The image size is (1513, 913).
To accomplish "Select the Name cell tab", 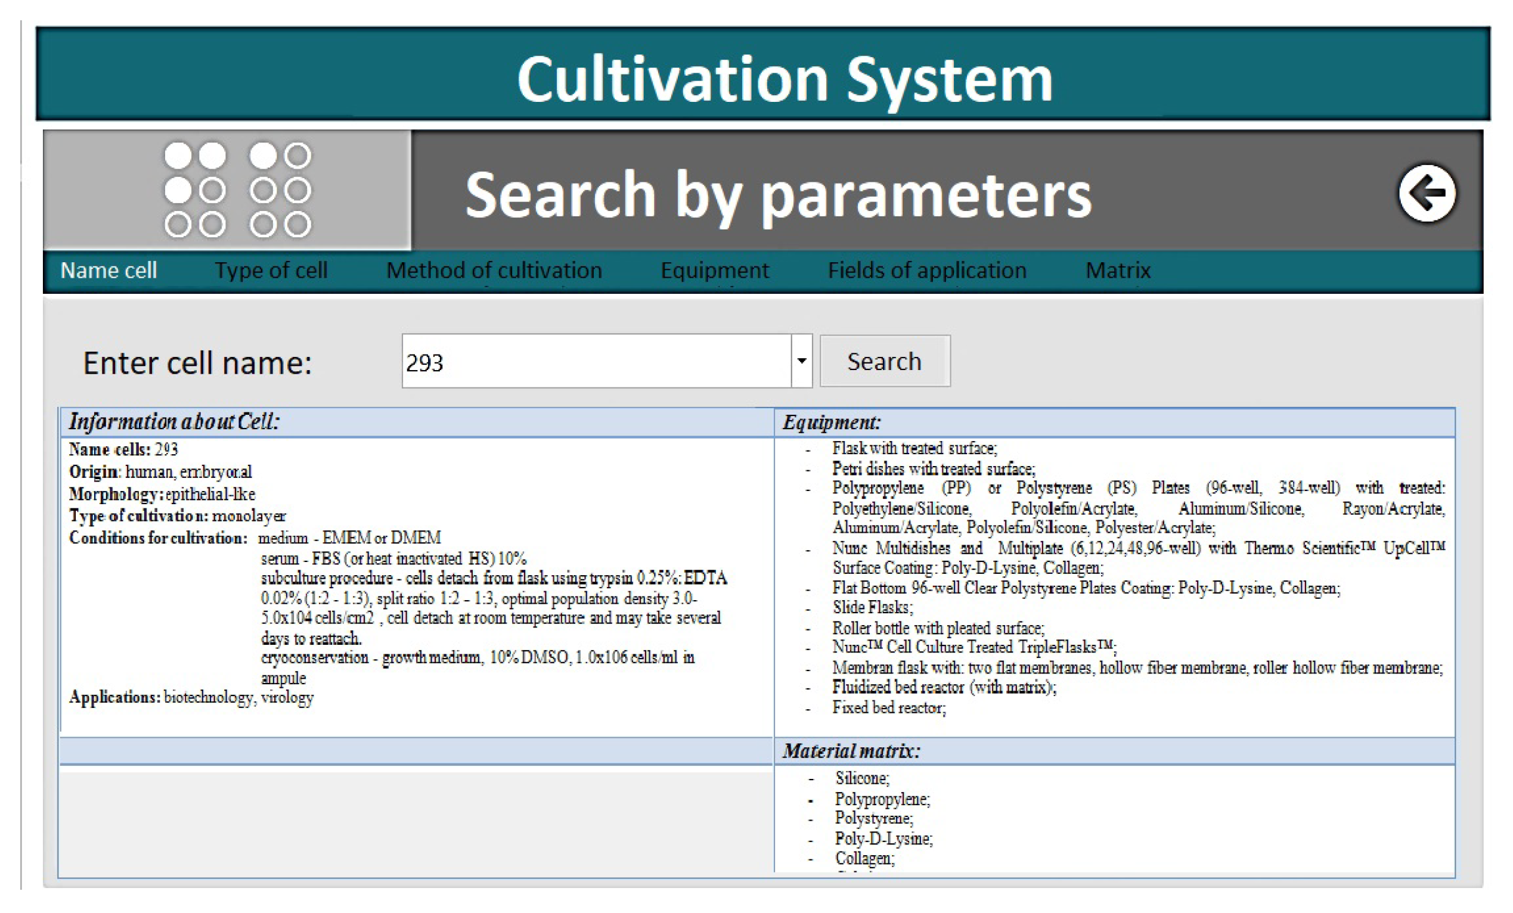I will [108, 270].
